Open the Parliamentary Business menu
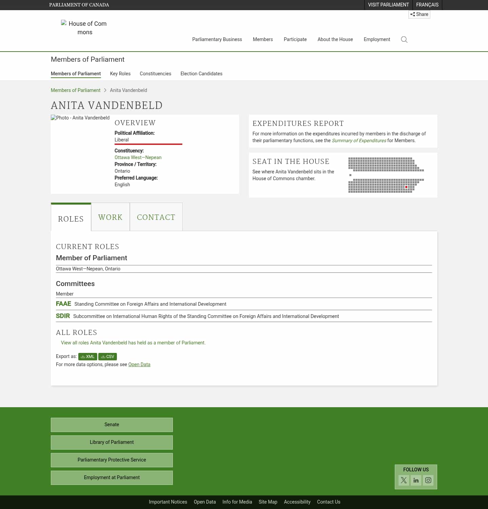Image resolution: width=488 pixels, height=509 pixels. (217, 39)
